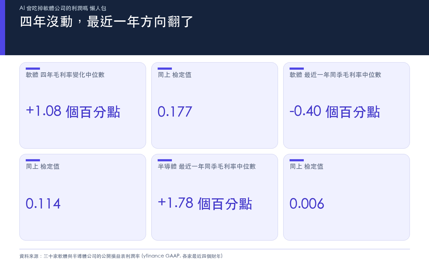Image resolution: width=429 pixels, height=268 pixels.
Task: Click the value 0.114
Action: tap(43, 203)
